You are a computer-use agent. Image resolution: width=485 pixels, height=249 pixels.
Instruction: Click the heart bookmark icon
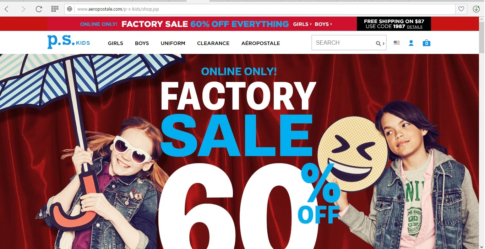[x=461, y=9]
